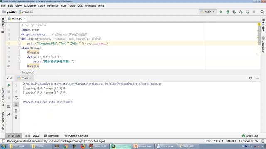Rerun main in the Run panel
The height and width of the screenshot is (149, 266).
pyautogui.click(x=9, y=85)
